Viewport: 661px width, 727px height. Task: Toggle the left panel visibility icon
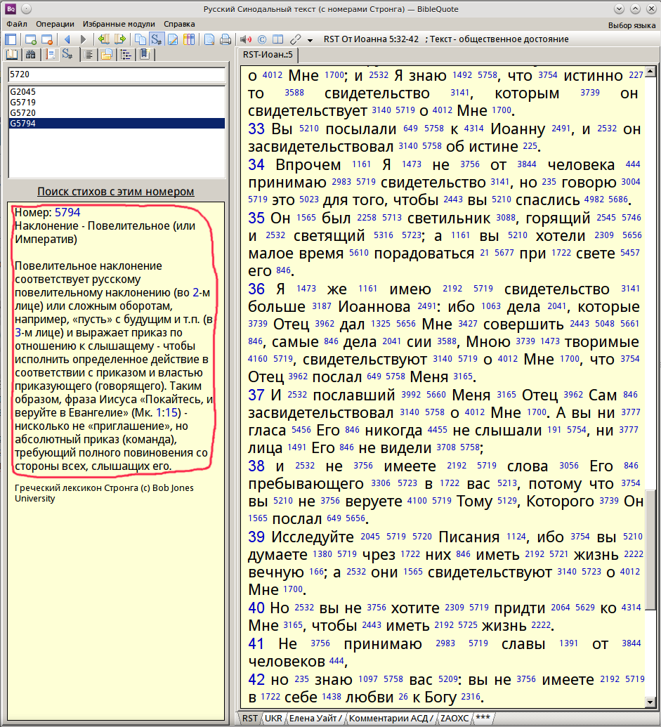[x=12, y=39]
